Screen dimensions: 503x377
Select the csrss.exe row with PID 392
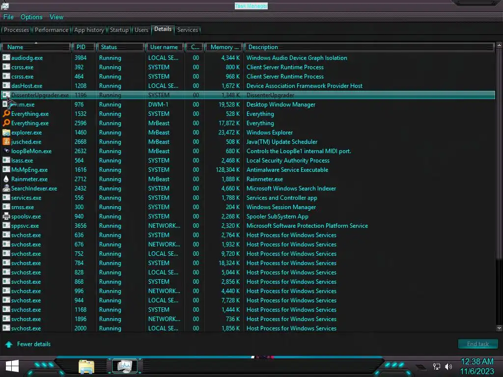(248, 67)
